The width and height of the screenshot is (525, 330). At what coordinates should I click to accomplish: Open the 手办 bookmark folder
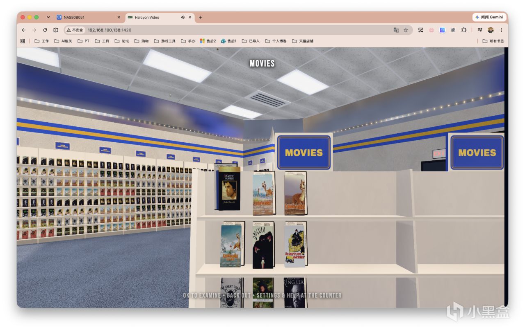(x=188, y=41)
